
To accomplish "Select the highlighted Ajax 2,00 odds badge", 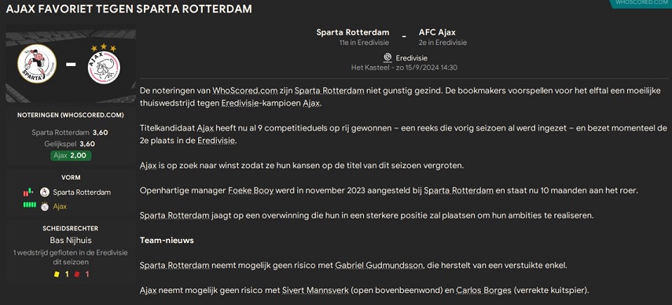I will point(71,156).
